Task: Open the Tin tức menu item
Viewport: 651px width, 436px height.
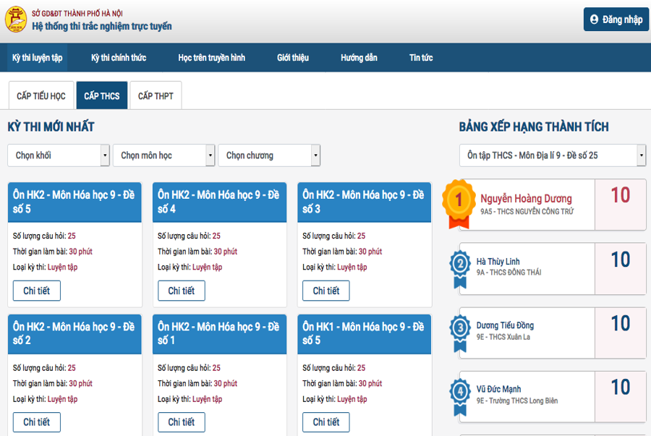Action: 421,58
